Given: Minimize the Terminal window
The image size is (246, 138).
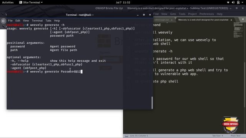Looking at the screenshot, I should point(138,15).
